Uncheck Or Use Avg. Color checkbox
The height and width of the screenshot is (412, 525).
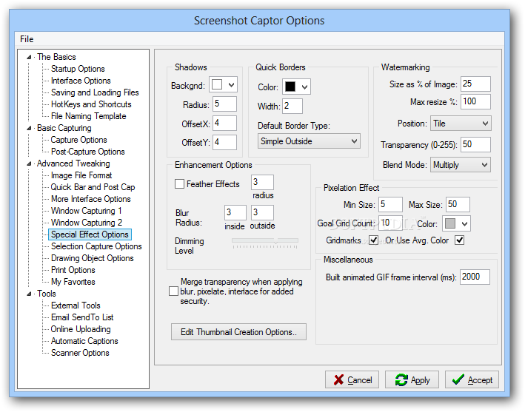click(x=459, y=240)
